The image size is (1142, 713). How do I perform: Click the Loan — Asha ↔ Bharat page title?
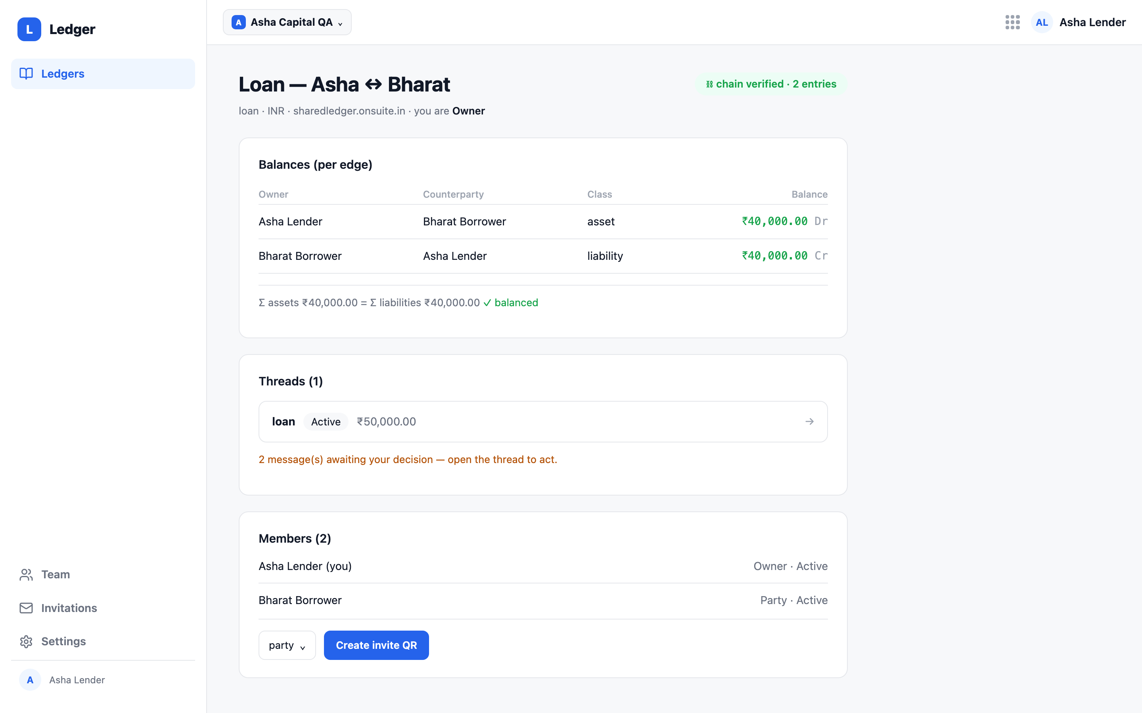pos(344,84)
